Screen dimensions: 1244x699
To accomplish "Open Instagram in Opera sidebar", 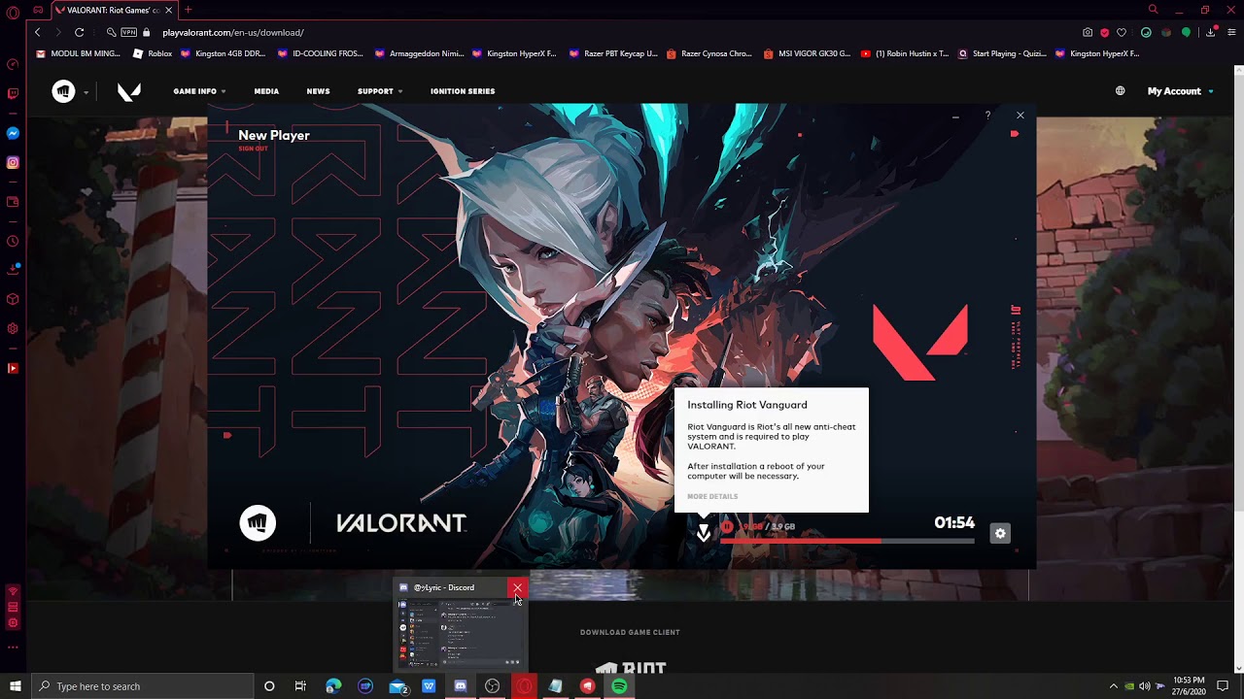I will point(13,162).
